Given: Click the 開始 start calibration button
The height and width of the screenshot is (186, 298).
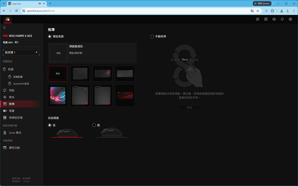Looking at the screenshot, I should (190, 107).
